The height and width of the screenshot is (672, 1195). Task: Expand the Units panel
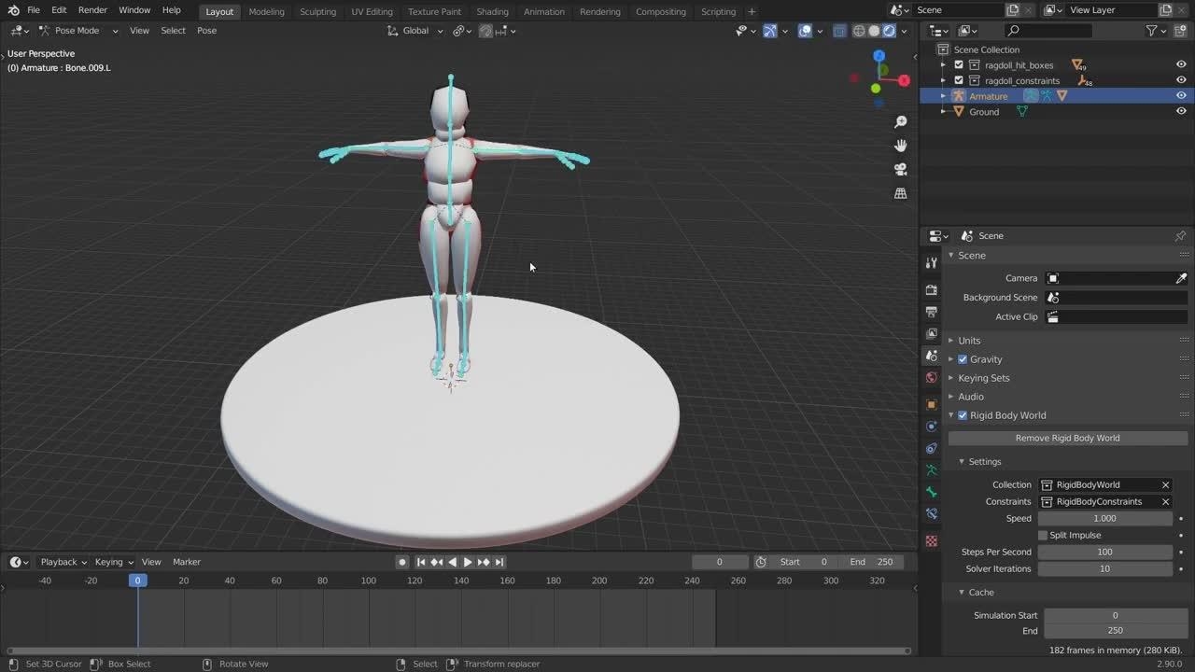tap(969, 341)
